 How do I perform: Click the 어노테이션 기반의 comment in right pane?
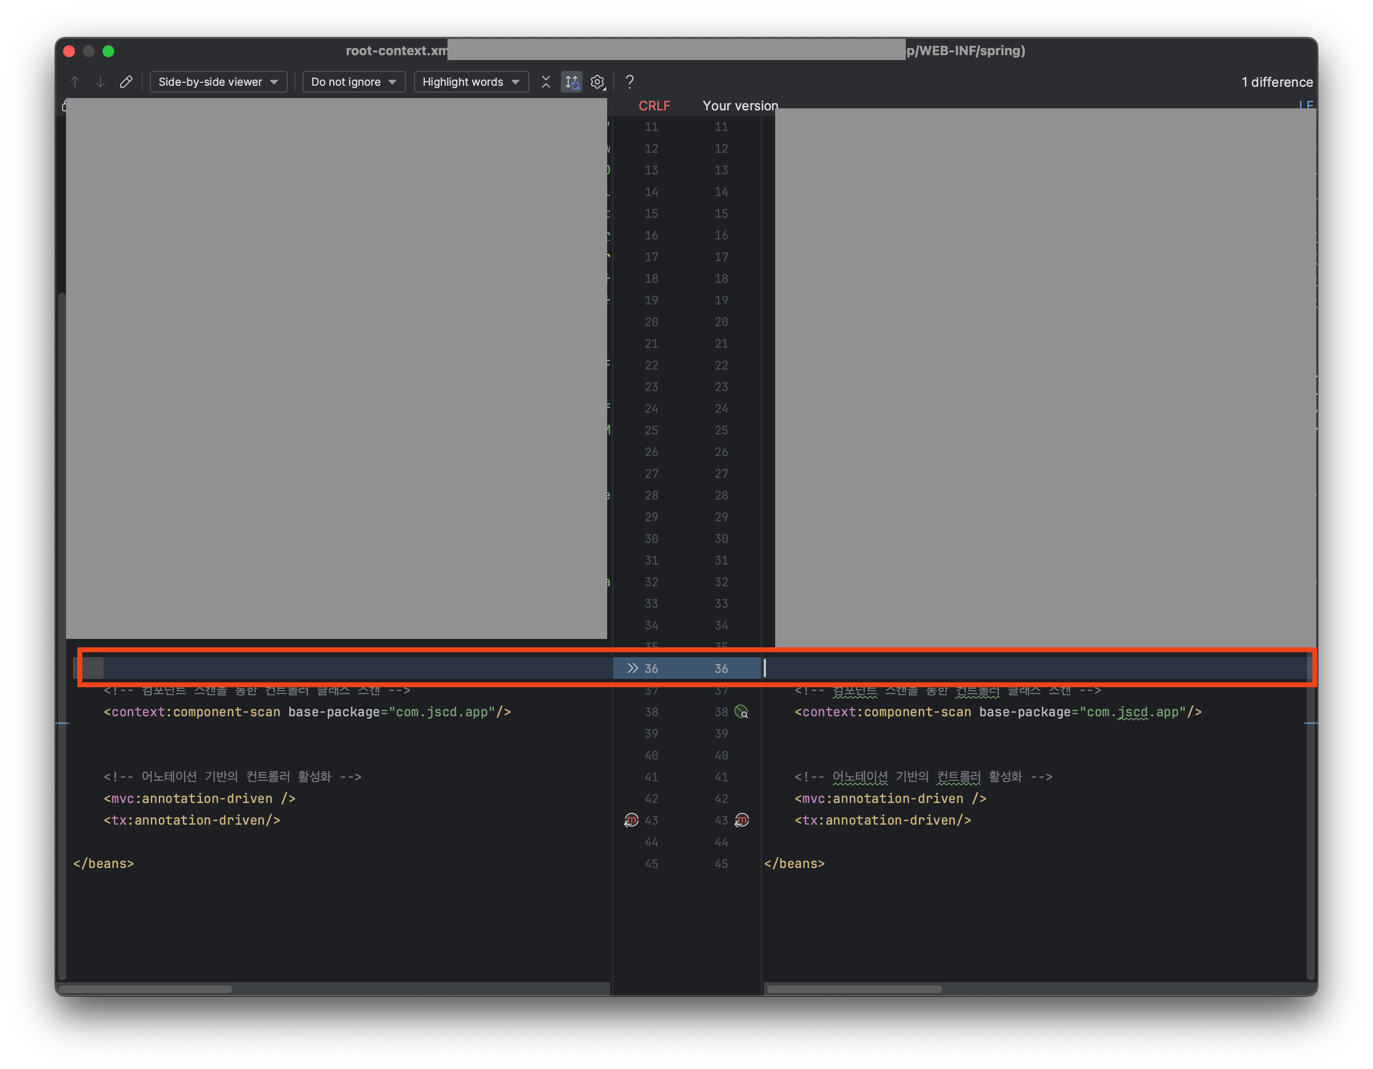923,777
